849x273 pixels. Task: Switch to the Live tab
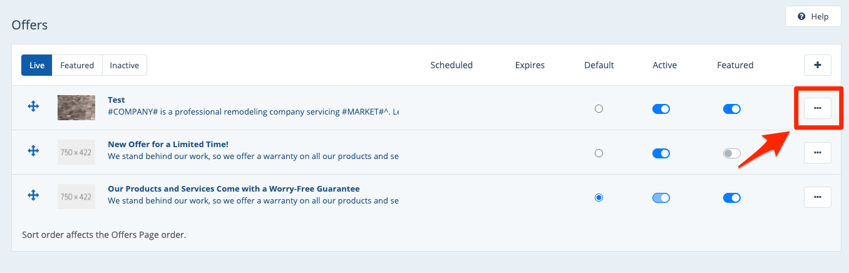pos(37,65)
